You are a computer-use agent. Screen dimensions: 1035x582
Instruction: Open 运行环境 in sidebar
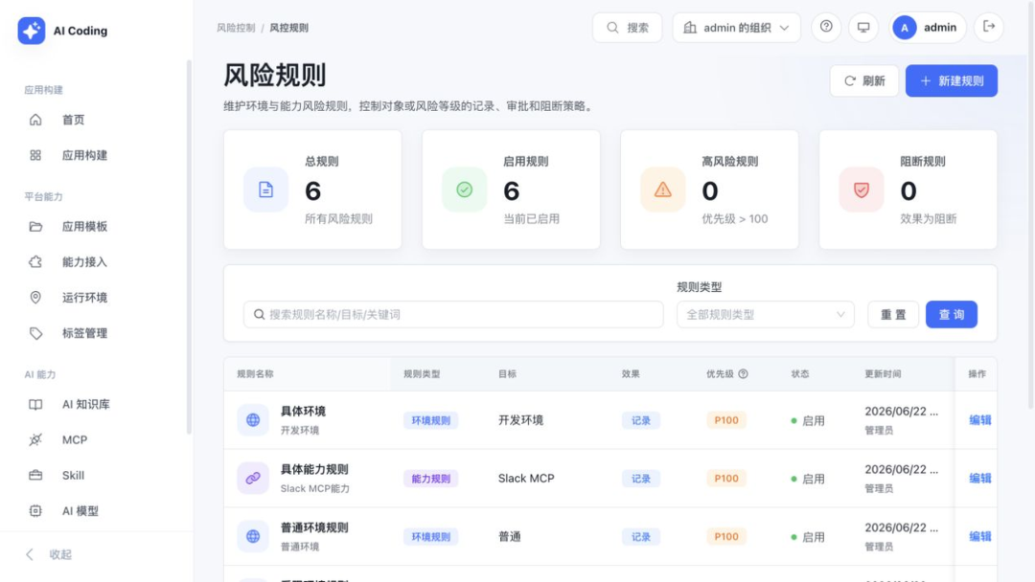pos(84,298)
